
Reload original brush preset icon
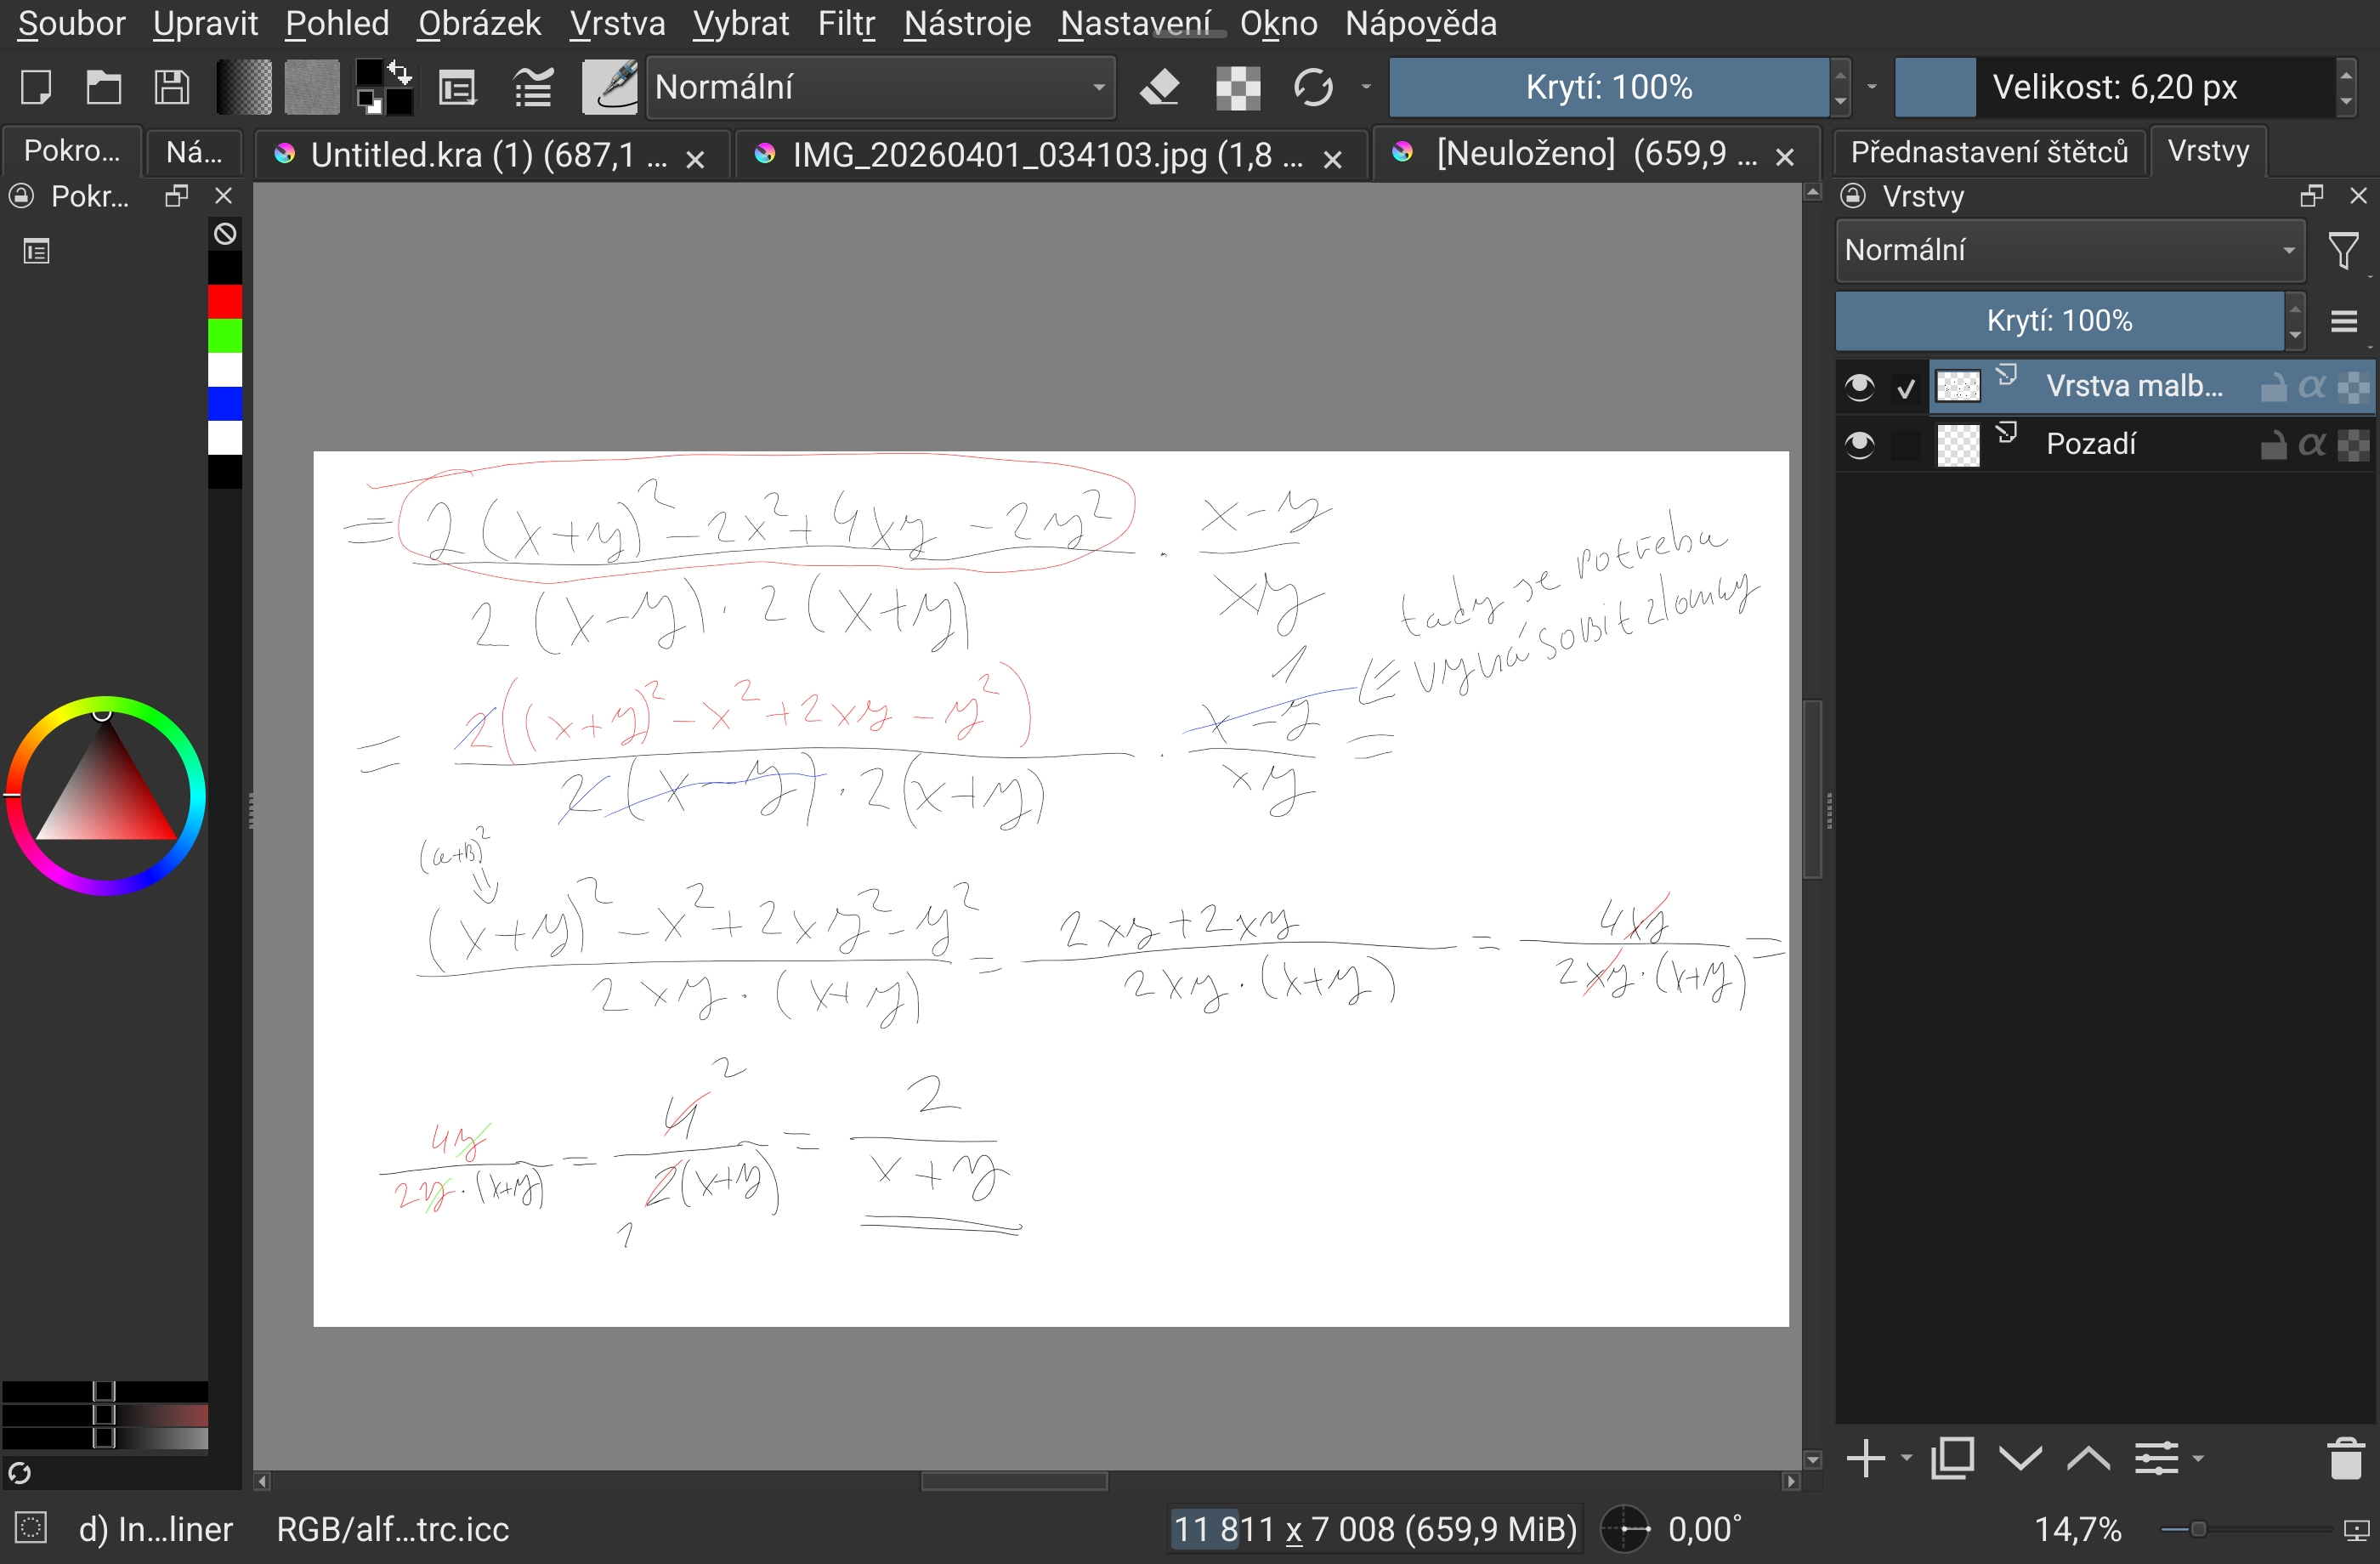(1312, 87)
